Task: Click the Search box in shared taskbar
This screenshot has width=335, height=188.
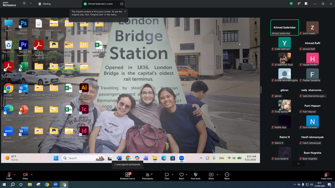Action: (83, 158)
